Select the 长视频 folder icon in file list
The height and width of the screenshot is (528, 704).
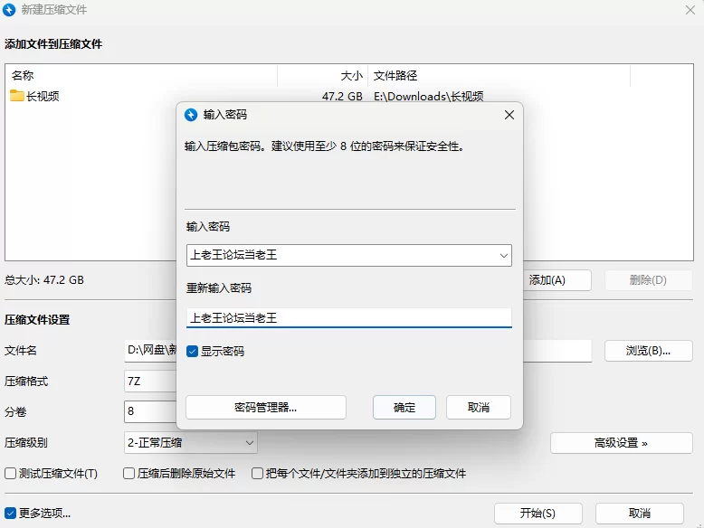coord(16,96)
